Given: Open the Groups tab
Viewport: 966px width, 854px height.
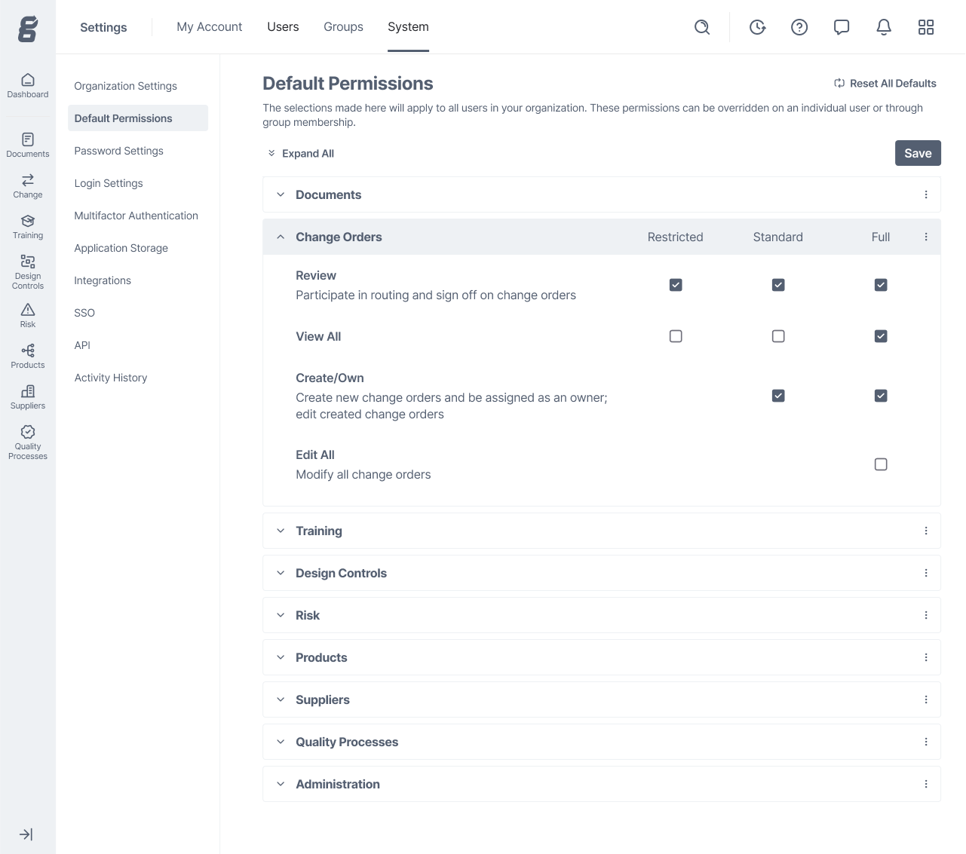Looking at the screenshot, I should [x=343, y=26].
